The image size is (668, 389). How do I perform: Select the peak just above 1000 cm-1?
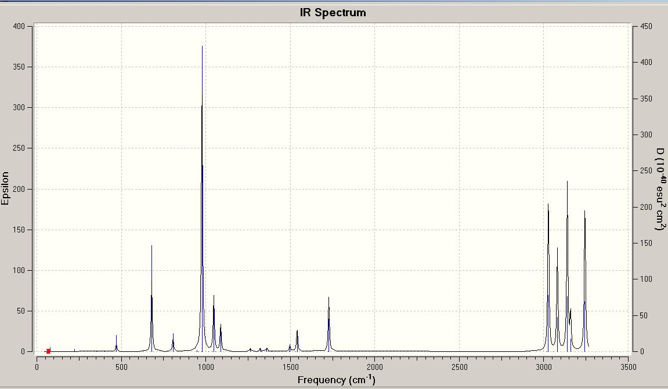[214, 323]
